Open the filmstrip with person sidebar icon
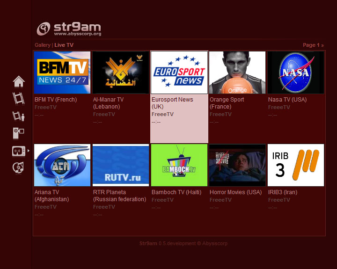This screenshot has height=269, width=337. coord(18,116)
